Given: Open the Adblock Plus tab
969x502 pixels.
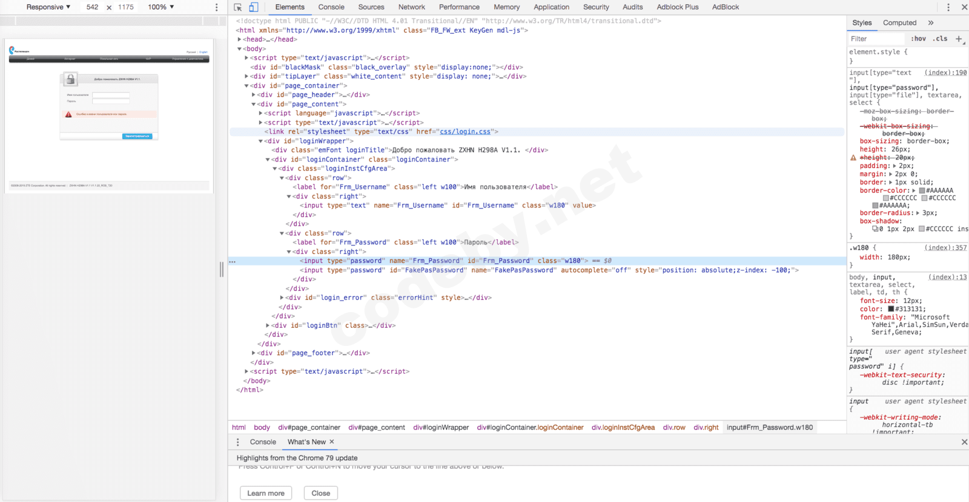Looking at the screenshot, I should tap(678, 7).
